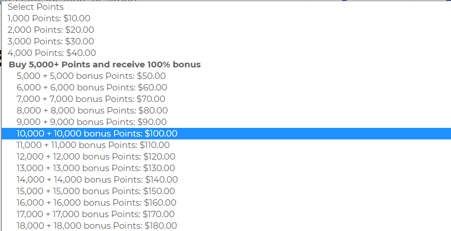Choose 17,000 + 17,000 bonus Points: $170.00
Image resolution: width=451 pixels, height=231 pixels.
[96, 214]
